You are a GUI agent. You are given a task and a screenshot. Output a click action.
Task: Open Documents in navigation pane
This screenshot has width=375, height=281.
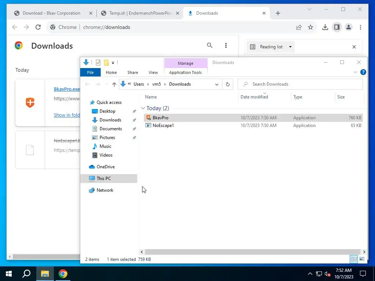111,129
